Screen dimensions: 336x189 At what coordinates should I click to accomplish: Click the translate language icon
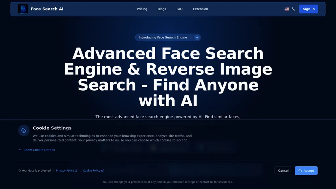pos(293,9)
